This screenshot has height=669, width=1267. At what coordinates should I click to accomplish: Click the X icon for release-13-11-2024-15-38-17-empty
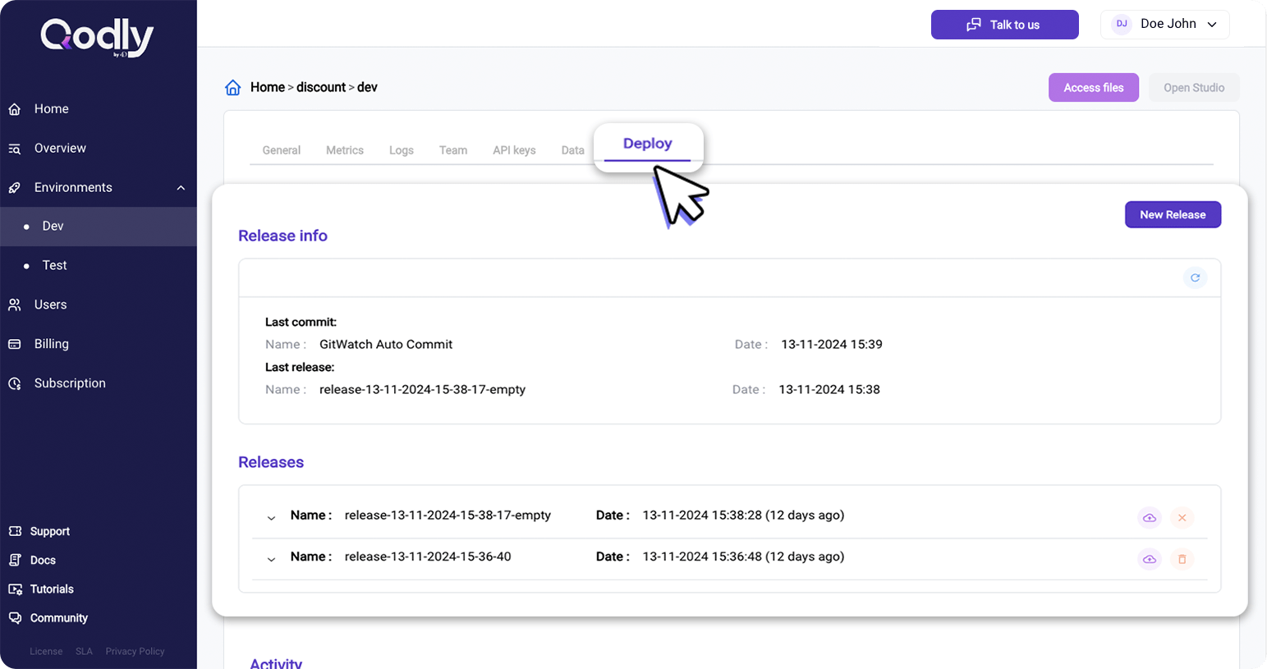[x=1182, y=518]
